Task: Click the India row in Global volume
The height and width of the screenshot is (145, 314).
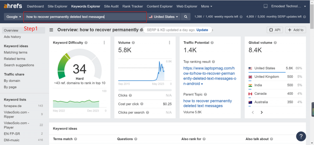Action: coord(275,85)
